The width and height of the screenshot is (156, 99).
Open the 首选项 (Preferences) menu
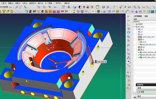tap(33, 3)
